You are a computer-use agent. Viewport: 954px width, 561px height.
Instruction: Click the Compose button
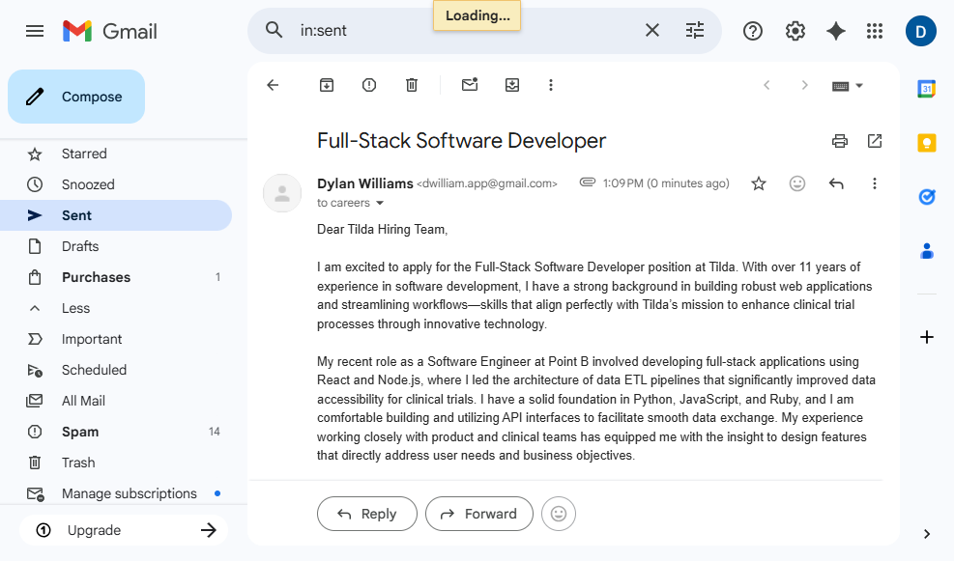pyautogui.click(x=76, y=97)
